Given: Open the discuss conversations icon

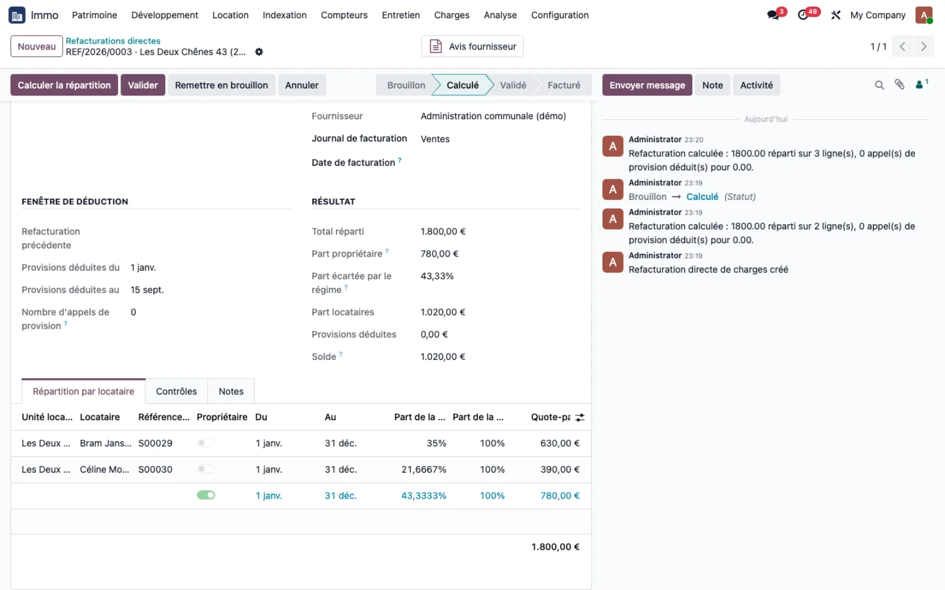Looking at the screenshot, I should (773, 15).
